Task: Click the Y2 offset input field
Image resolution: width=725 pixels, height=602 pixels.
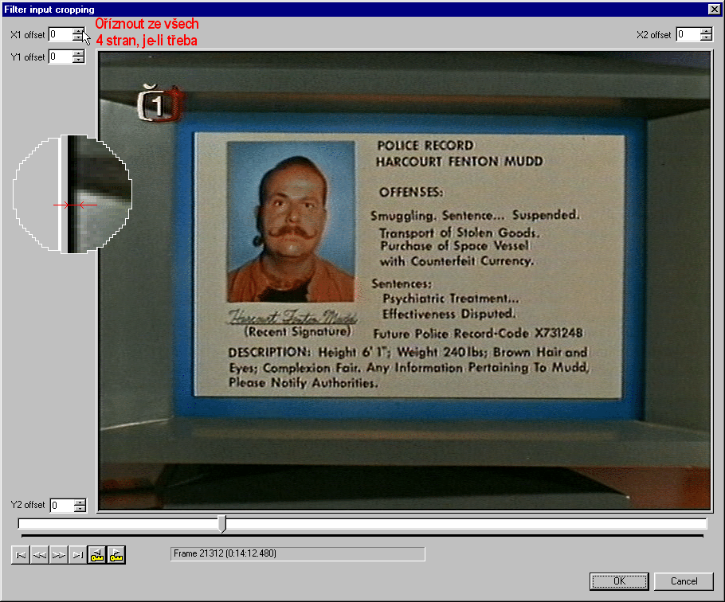Action: coord(62,505)
